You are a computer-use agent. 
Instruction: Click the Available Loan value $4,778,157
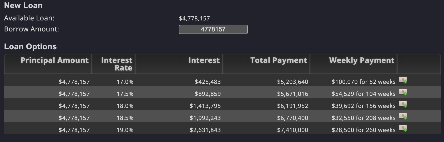pyautogui.click(x=194, y=18)
